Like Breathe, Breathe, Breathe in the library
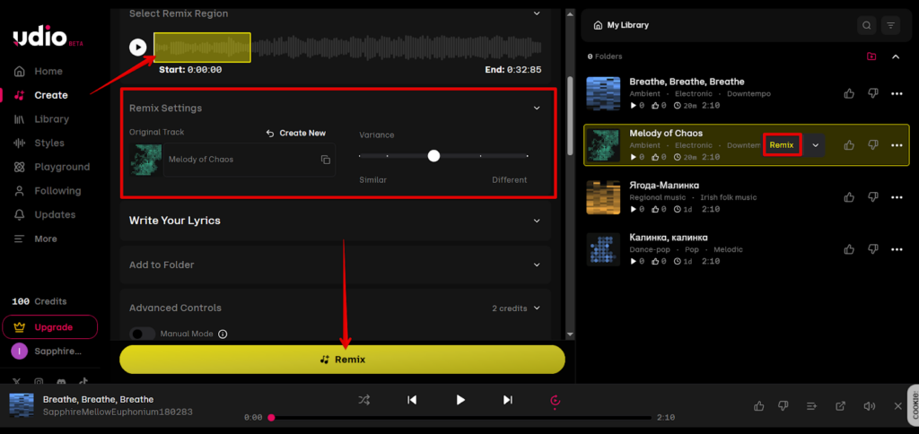The width and height of the screenshot is (919, 434). tap(849, 94)
